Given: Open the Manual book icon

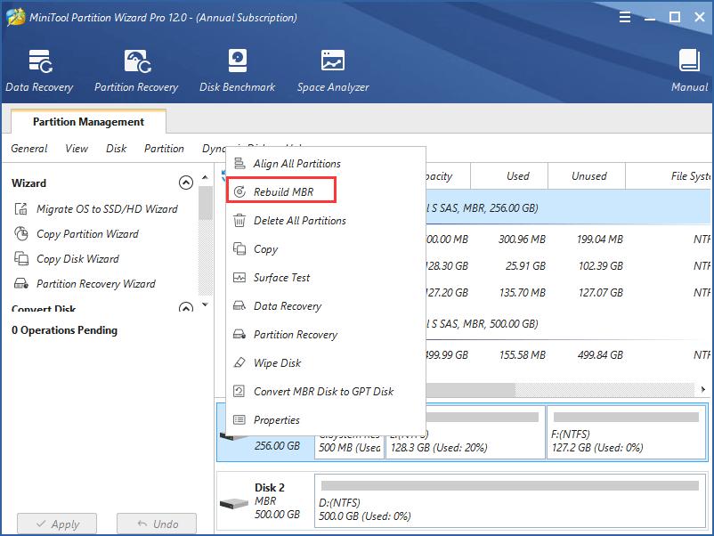Looking at the screenshot, I should coord(689,61).
